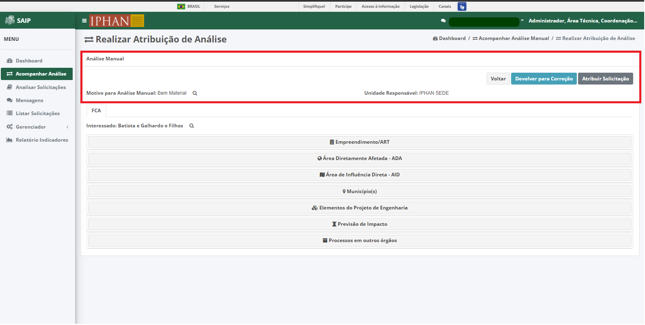Open the accessibility hand icon on the Brasil bar
The image size is (645, 325).
coord(462,7)
